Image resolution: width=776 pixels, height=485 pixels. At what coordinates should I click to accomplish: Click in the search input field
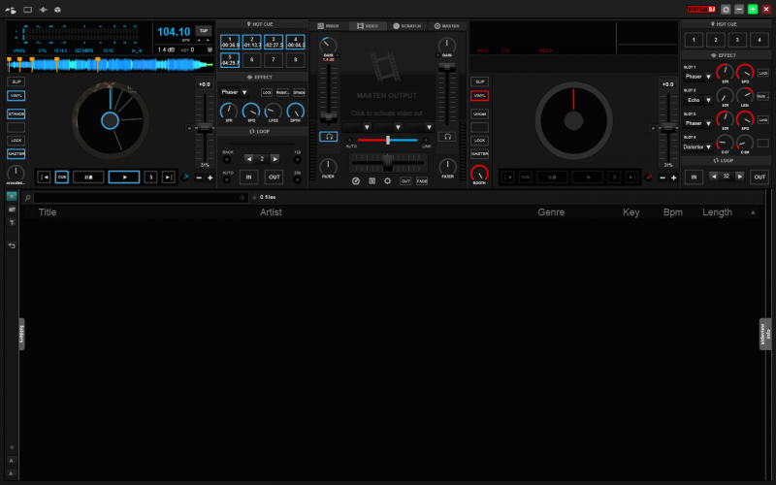[140, 198]
